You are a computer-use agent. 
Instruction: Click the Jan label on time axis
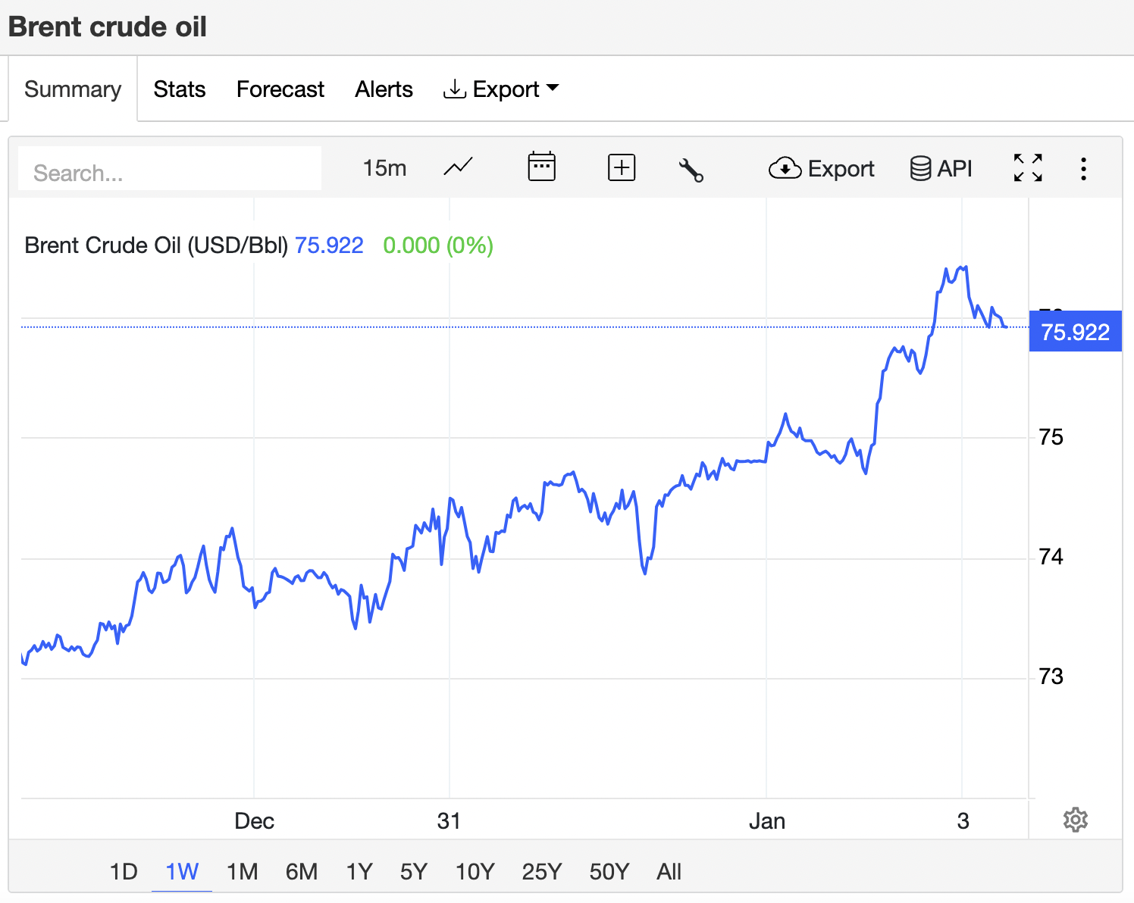[767, 821]
